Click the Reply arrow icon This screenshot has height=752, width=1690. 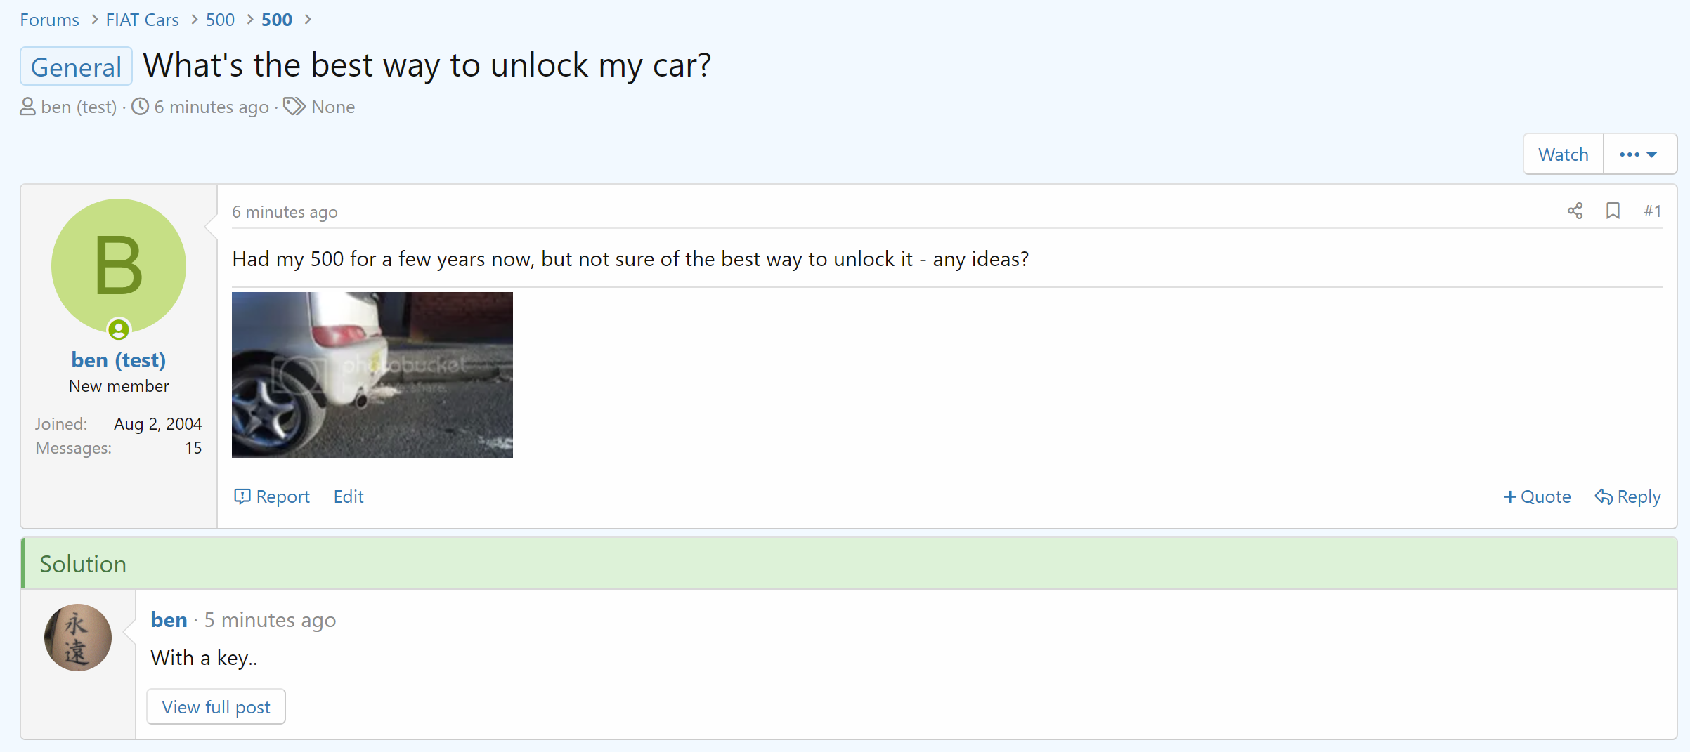click(x=1604, y=496)
